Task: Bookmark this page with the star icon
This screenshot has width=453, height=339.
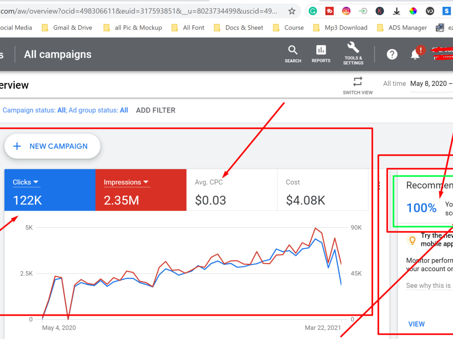Action: click(292, 11)
